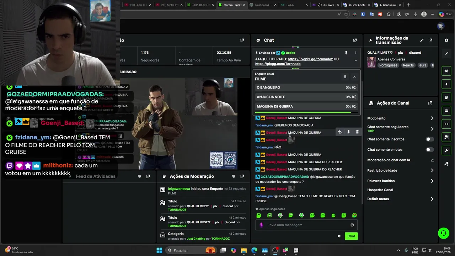Screen dimensions: 455x256
Task: Pick MAQUINA DE GUERRA in the poll
Action: pyautogui.click(x=306, y=106)
